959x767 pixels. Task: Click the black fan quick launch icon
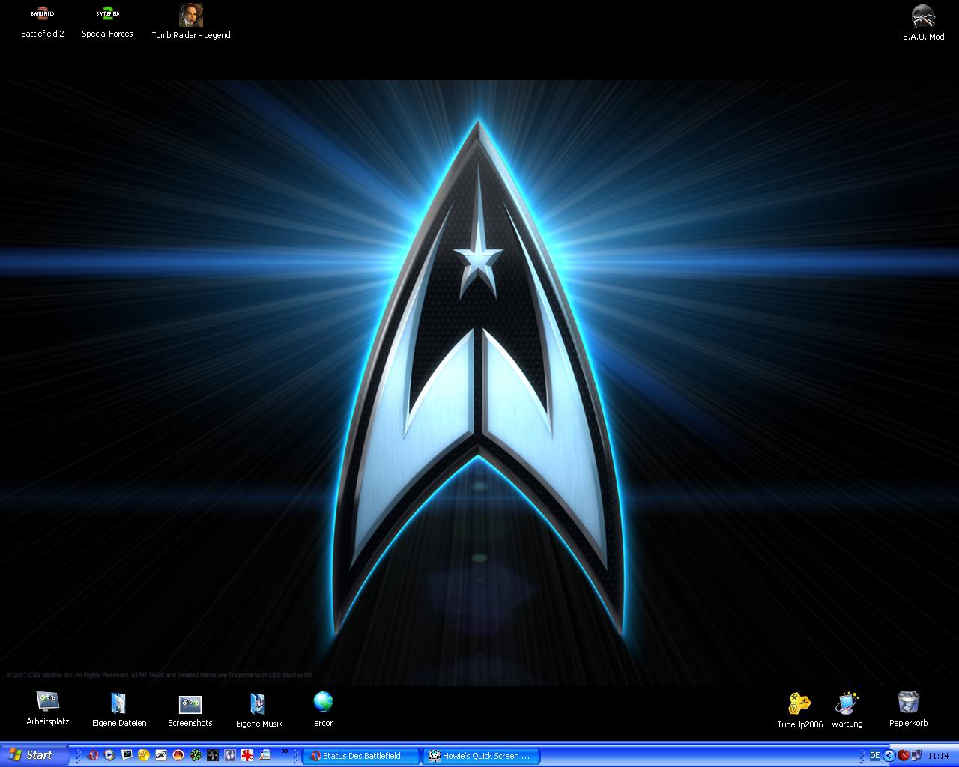(x=213, y=755)
